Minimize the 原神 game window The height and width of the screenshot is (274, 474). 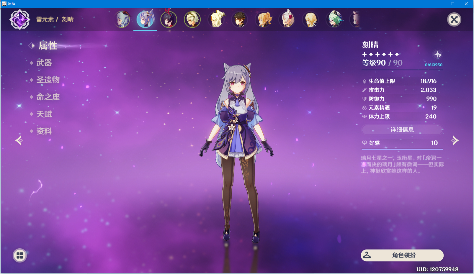439,4
